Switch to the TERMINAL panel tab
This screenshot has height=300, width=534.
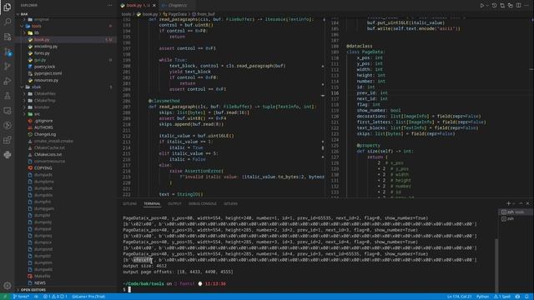152,203
